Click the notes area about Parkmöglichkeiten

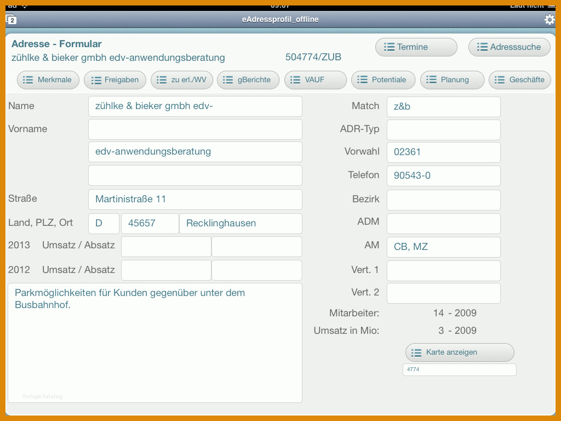(x=155, y=343)
